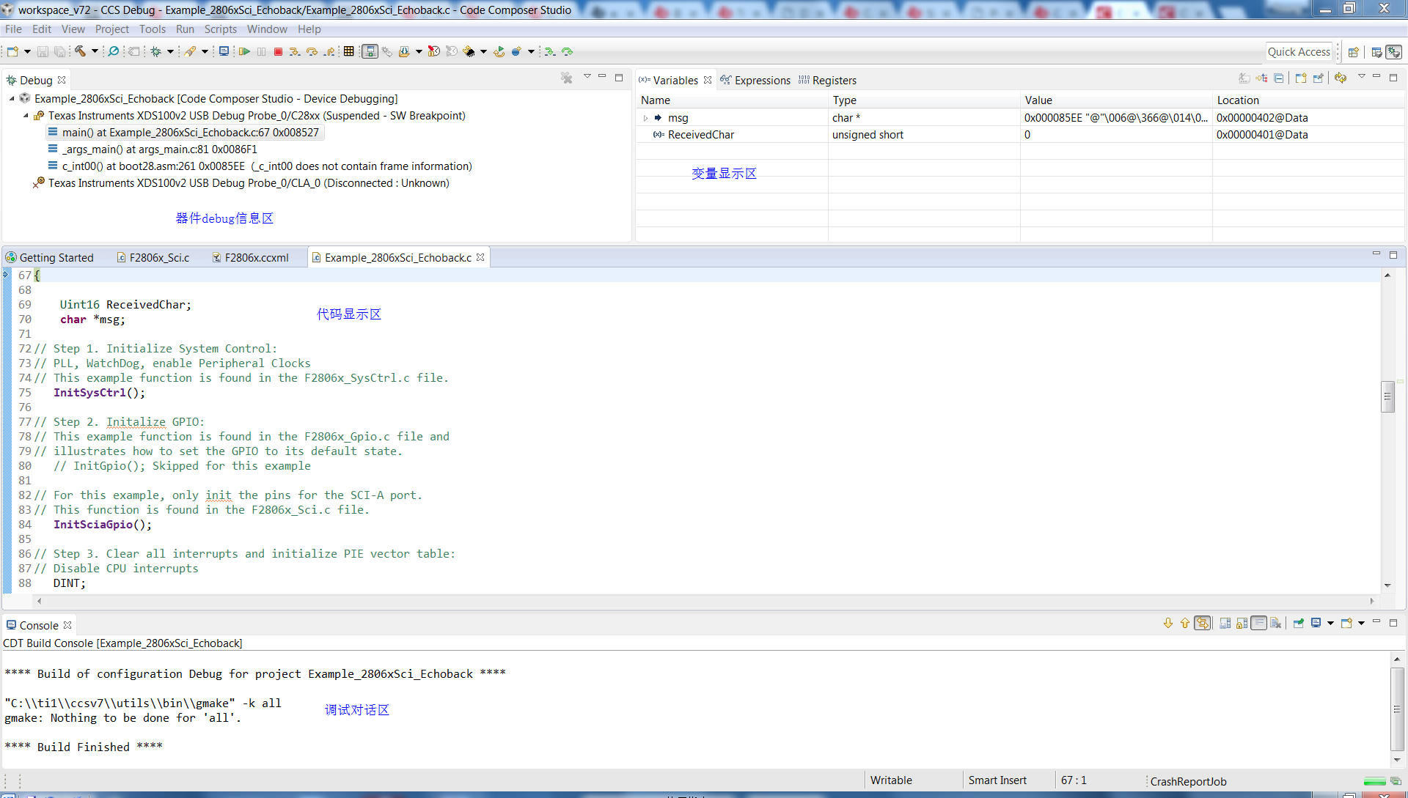Screen dimensions: 1408x798
Task: Pin the Console view
Action: 1298,623
